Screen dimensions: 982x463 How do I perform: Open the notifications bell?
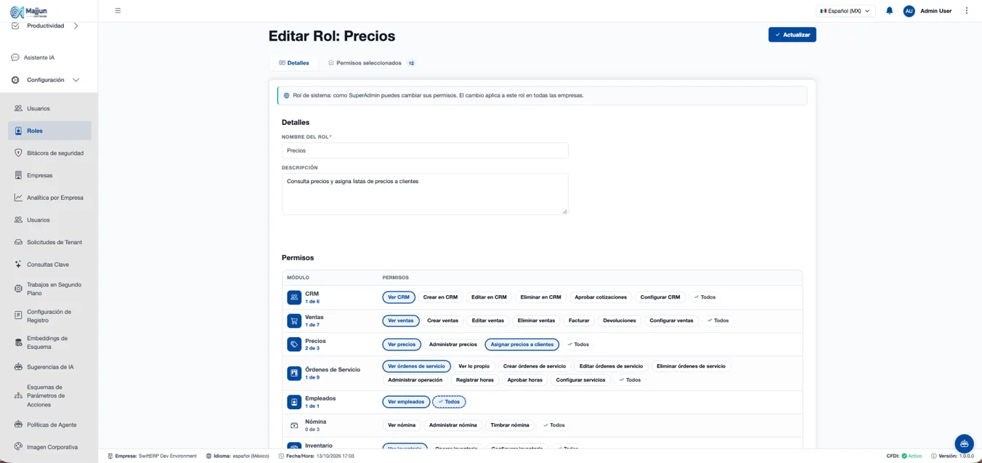(889, 11)
